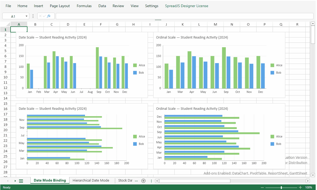Image resolution: width=317 pixels, height=190 pixels.
Task: Open the insert function fx icon
Action: (49, 16)
